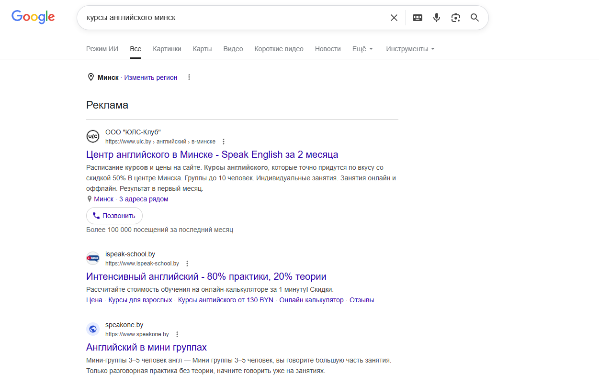This screenshot has height=385, width=599.
Task: Open Курсы английского от 130 BYN sitelink
Action: click(226, 300)
